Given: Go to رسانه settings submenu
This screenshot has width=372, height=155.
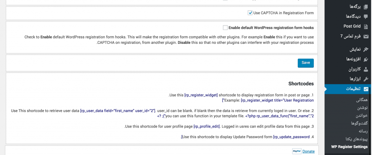Looking at the screenshot, I should [x=363, y=131].
